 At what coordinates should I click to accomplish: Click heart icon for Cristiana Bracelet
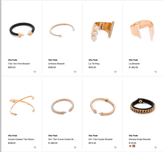75,72
